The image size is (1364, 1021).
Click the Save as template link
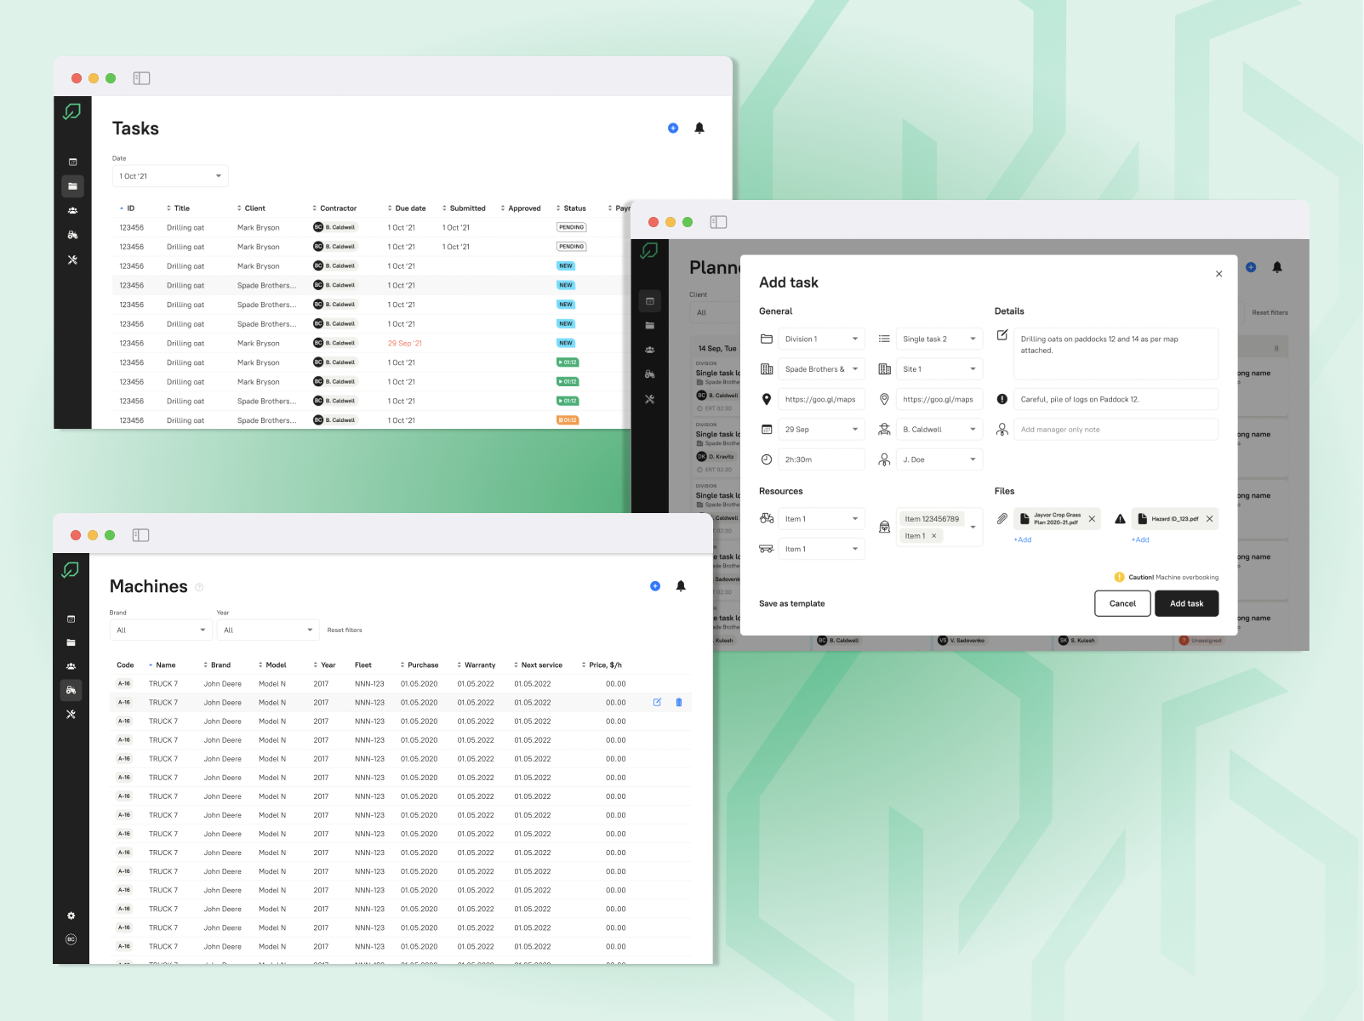[x=792, y=604]
